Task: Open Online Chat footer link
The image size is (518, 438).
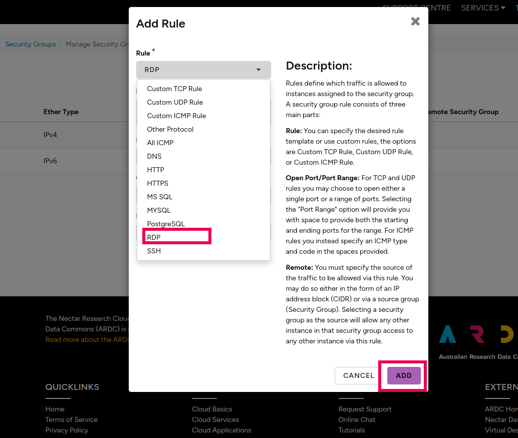Action: [x=357, y=420]
